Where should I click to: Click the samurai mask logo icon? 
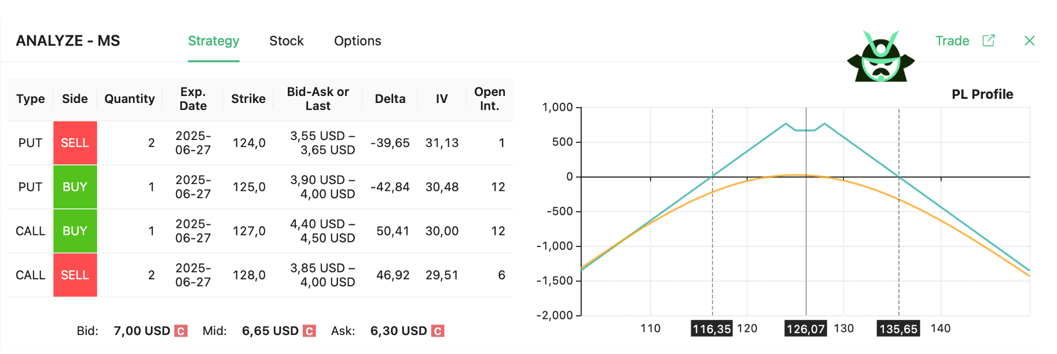pos(880,58)
